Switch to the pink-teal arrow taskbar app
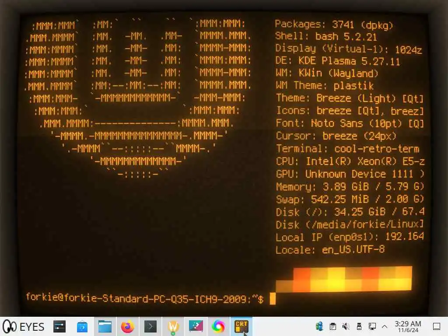The width and height of the screenshot is (448, 336). point(196,326)
